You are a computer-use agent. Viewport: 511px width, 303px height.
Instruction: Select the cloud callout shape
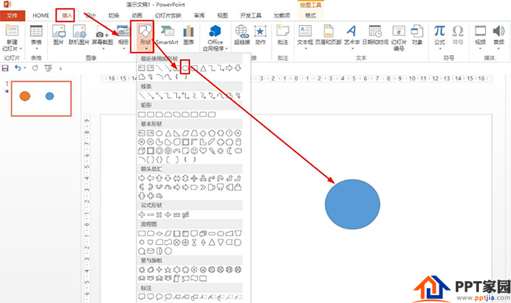(x=167, y=297)
